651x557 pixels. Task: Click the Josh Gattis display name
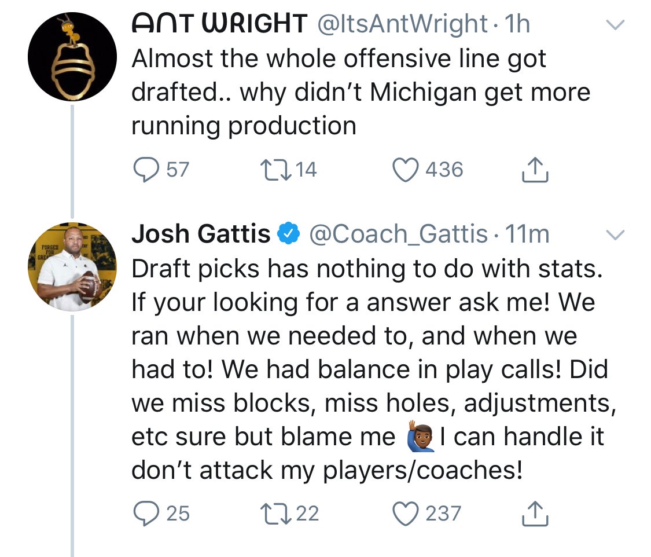tap(201, 233)
